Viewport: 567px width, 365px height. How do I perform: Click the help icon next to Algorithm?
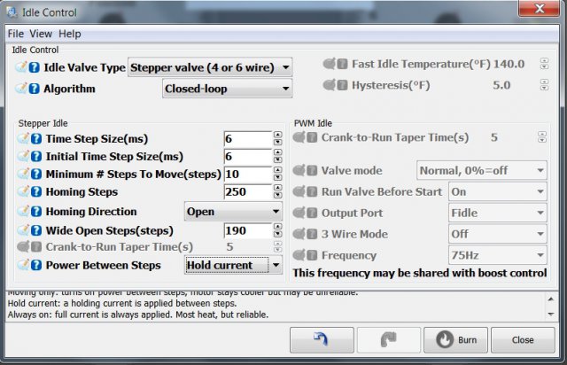click(x=34, y=89)
